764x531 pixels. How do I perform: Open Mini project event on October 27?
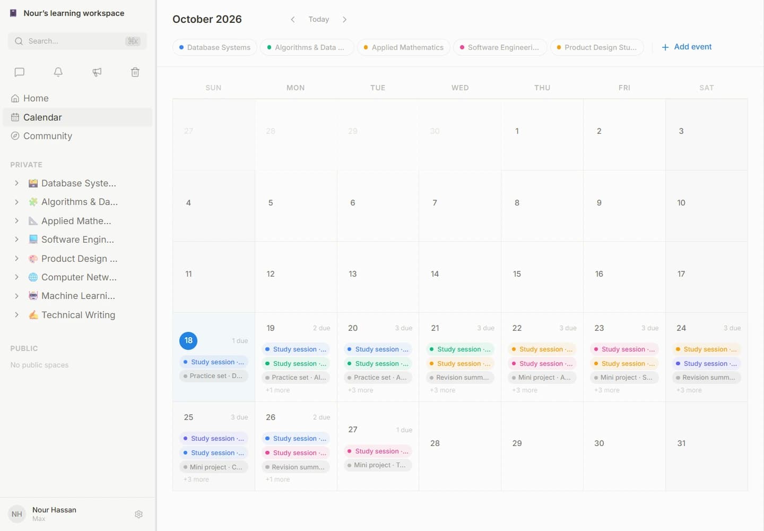click(378, 465)
